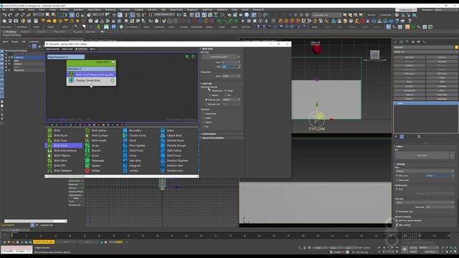Add the Grow operator

coord(95,156)
